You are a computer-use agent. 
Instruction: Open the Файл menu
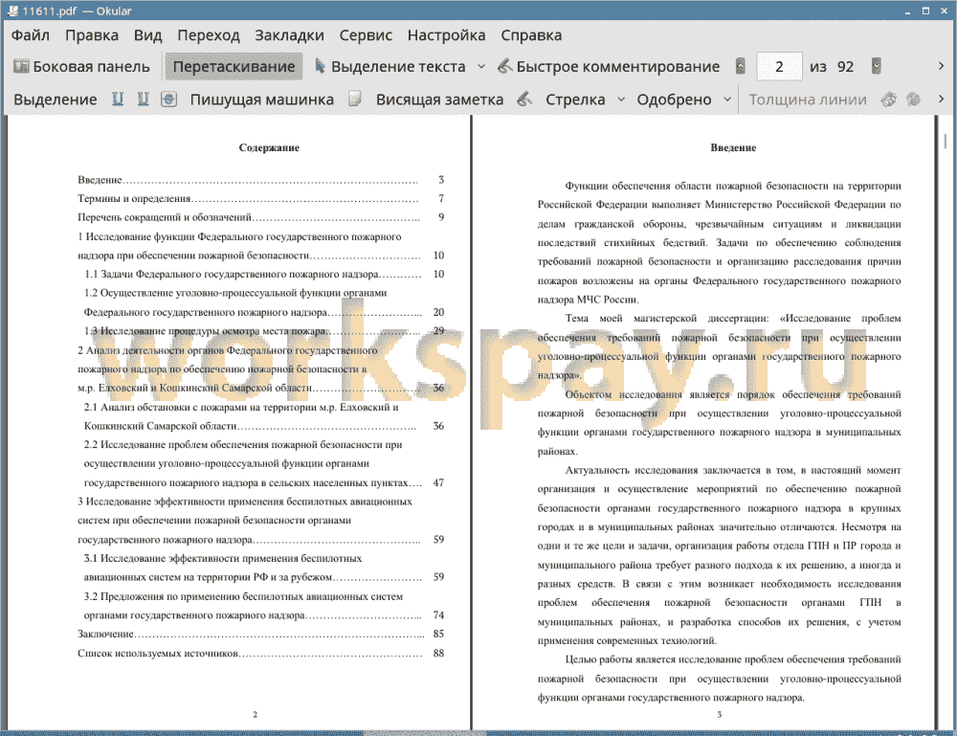point(31,35)
